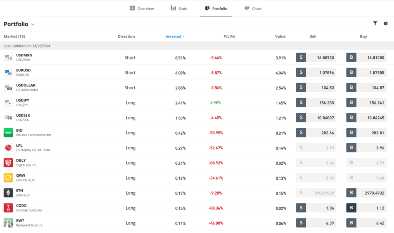Sort by the Invested column header
Image resolution: width=394 pixels, height=233 pixels.
pos(175,36)
